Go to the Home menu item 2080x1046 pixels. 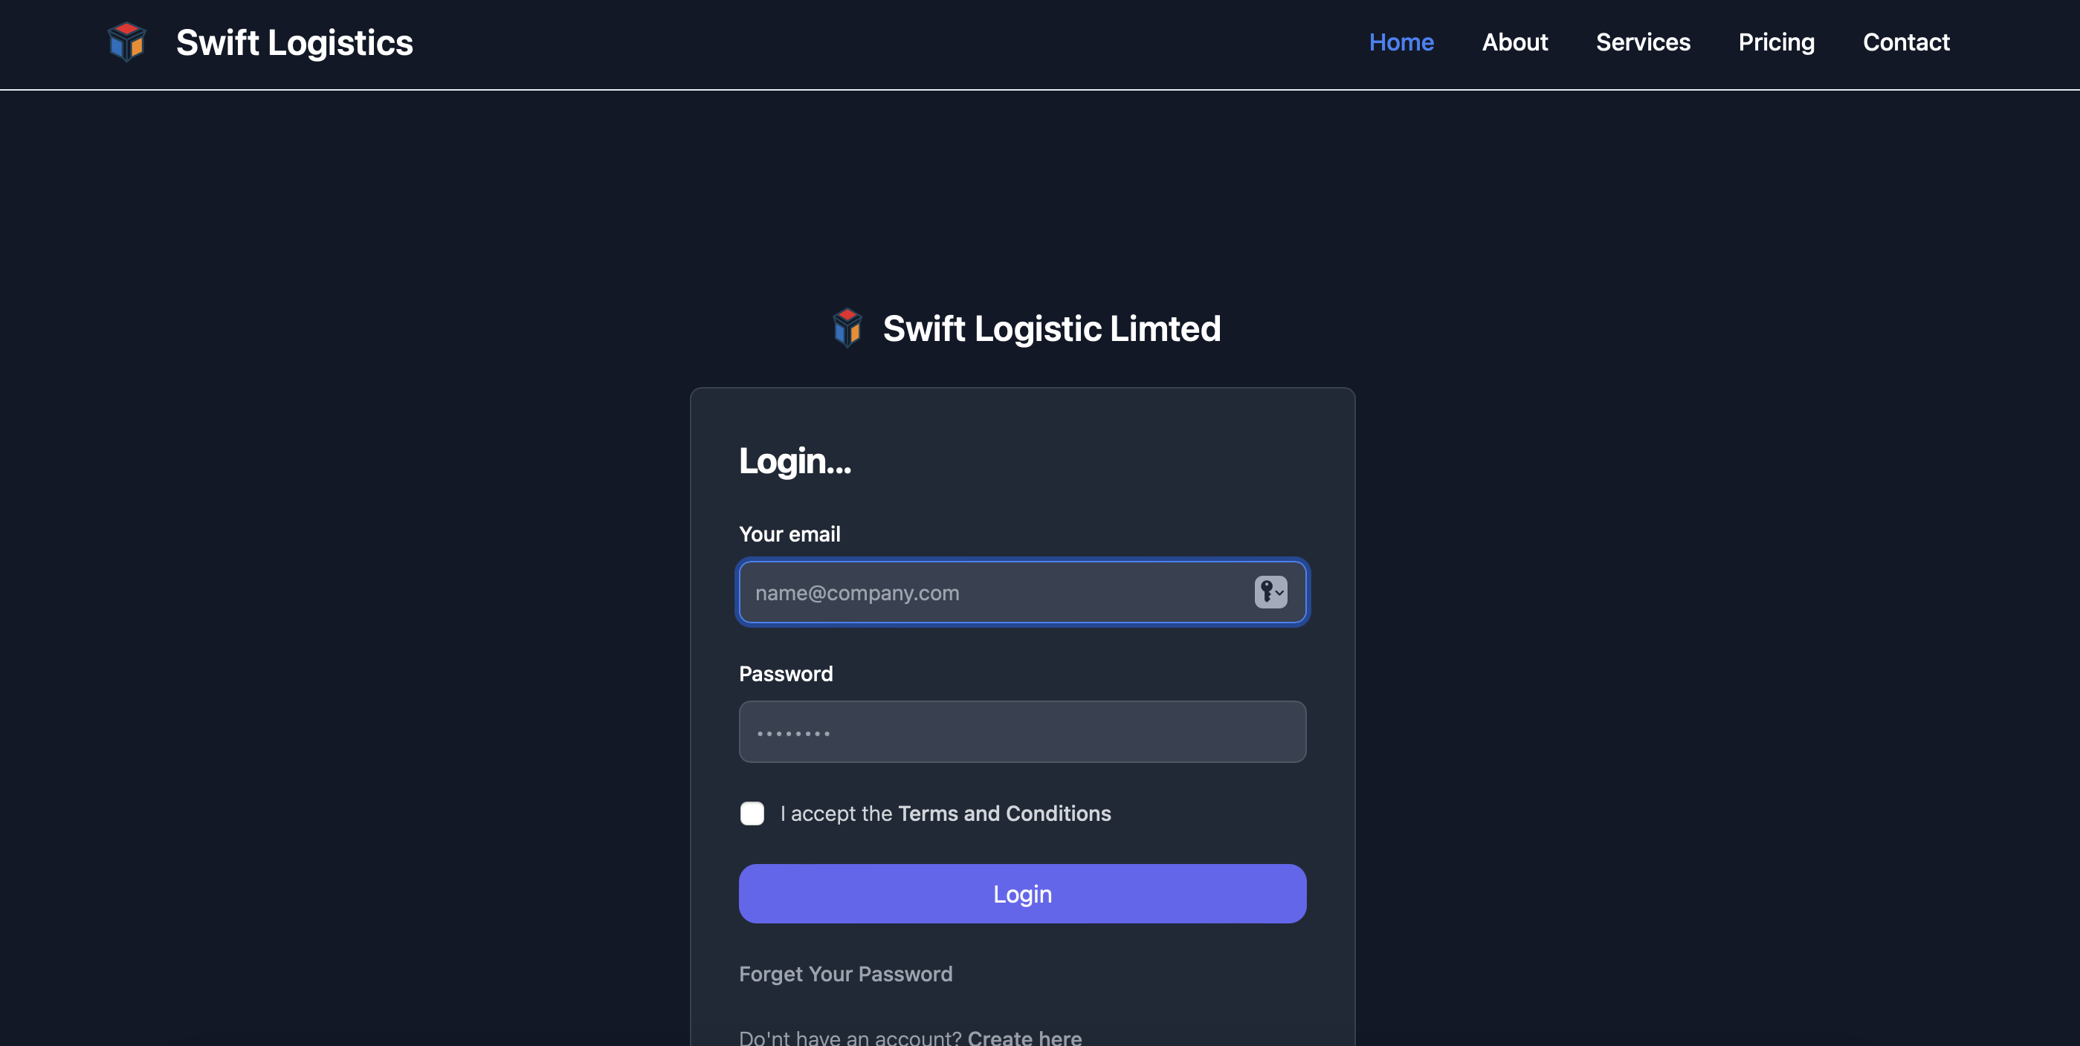point(1401,42)
